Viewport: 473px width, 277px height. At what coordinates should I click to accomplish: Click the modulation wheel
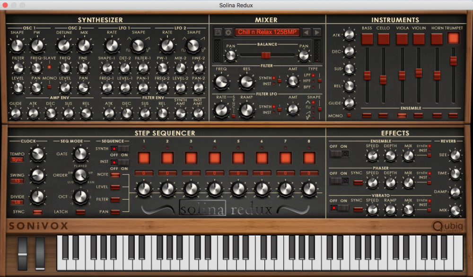pyautogui.click(x=40, y=253)
